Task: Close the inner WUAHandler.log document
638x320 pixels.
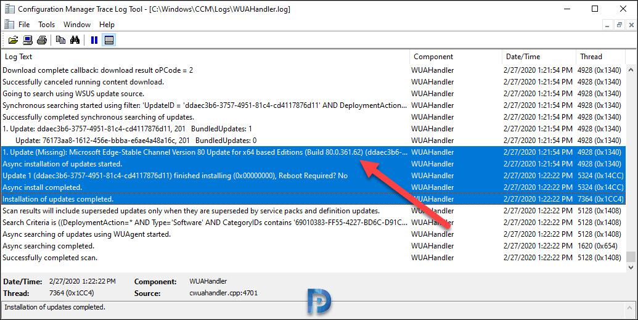Action: click(x=631, y=25)
